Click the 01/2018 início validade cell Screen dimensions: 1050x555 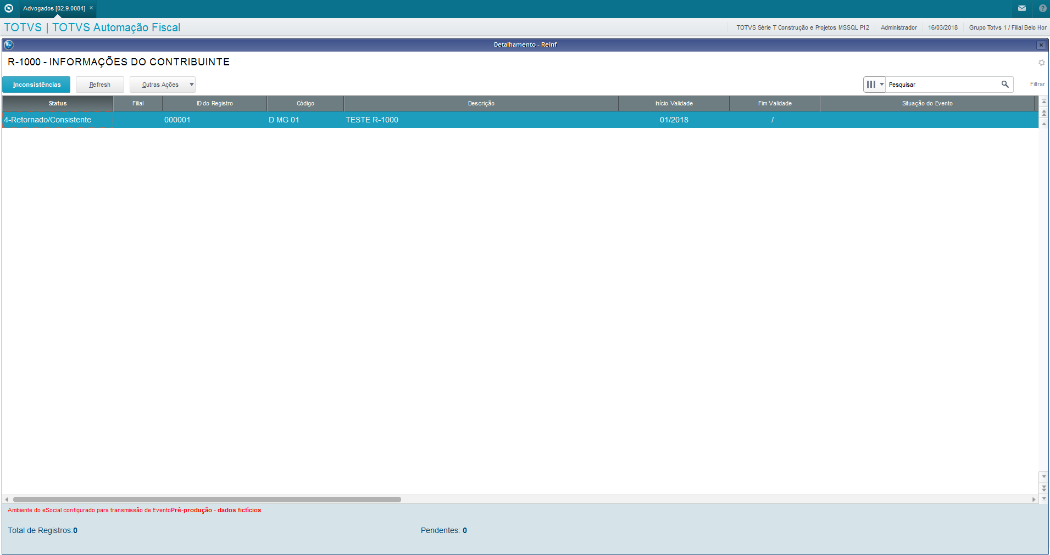point(674,120)
